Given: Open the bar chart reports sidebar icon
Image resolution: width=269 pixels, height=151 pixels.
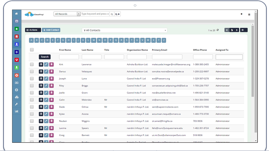Looking at the screenshot, I should [x=17, y=111].
